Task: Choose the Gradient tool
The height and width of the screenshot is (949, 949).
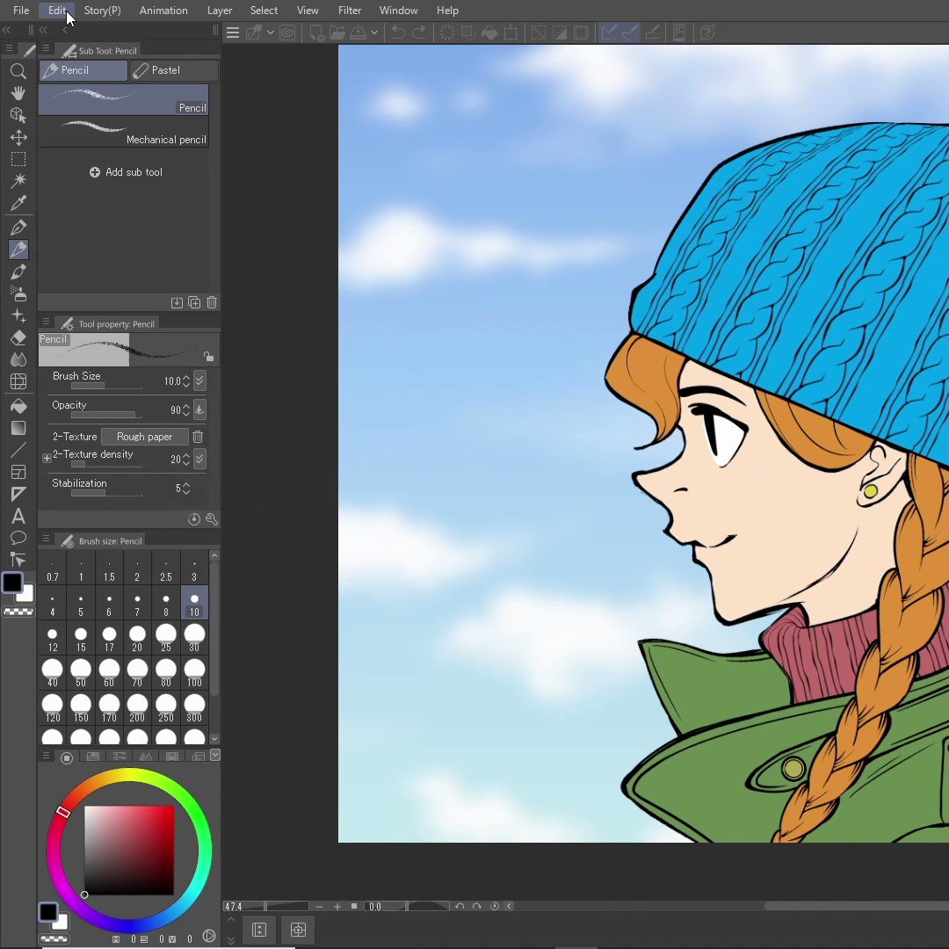Action: tap(18, 428)
